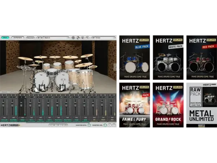The height and width of the screenshot is (163, 217).
Task: Click the transport play button
Action: 58,125
